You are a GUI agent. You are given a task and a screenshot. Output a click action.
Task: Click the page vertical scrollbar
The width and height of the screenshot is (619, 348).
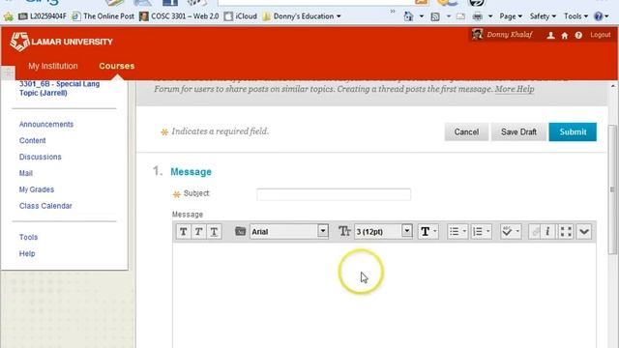coord(612,189)
